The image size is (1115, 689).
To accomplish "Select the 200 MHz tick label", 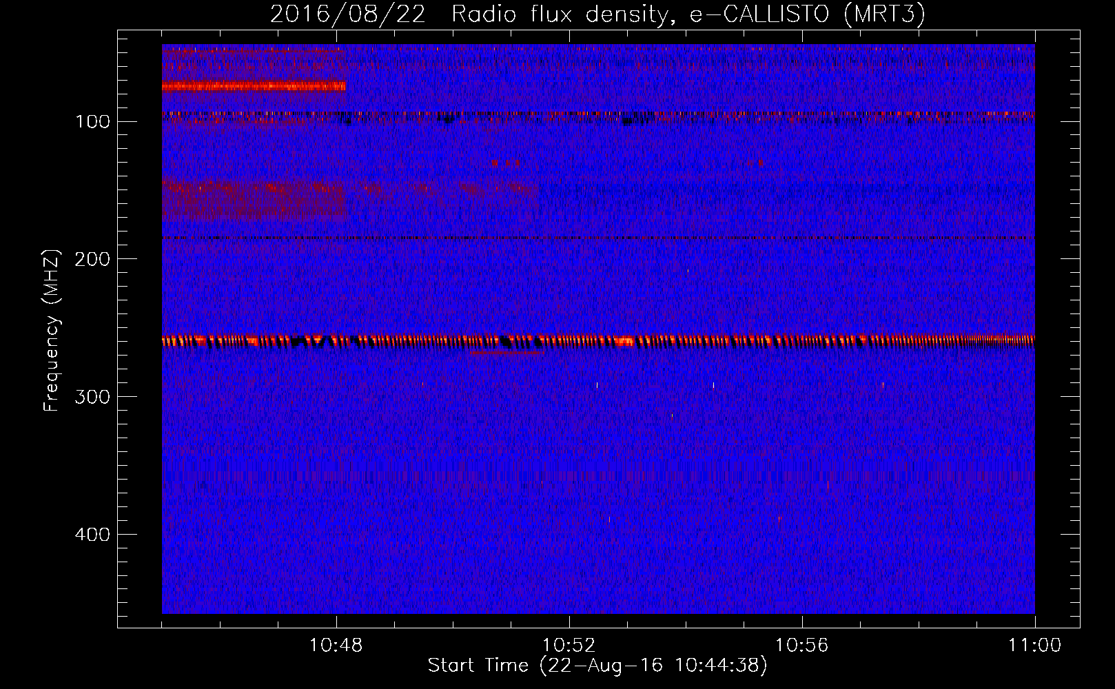I will pos(92,259).
